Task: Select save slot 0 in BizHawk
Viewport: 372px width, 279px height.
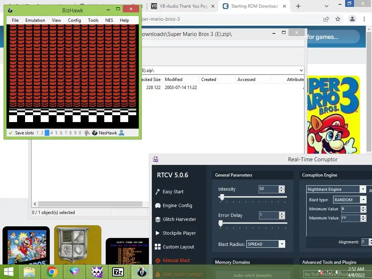Action: click(x=80, y=133)
